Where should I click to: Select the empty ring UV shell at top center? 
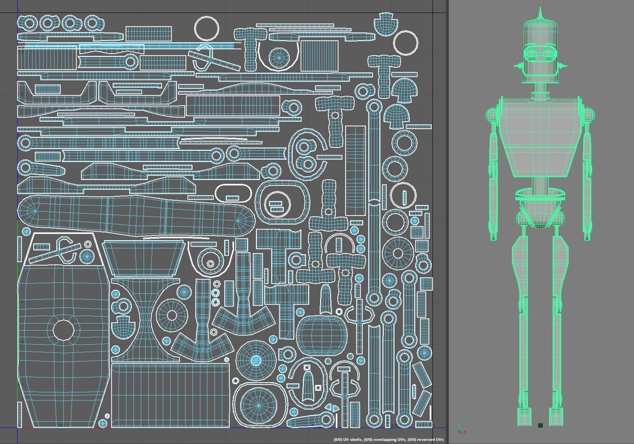pos(206,28)
